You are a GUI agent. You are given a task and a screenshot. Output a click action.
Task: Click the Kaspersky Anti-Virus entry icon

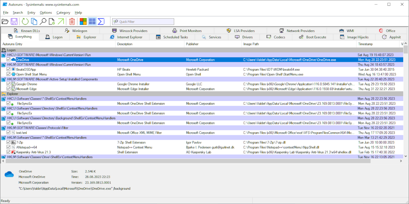[x=14, y=152]
